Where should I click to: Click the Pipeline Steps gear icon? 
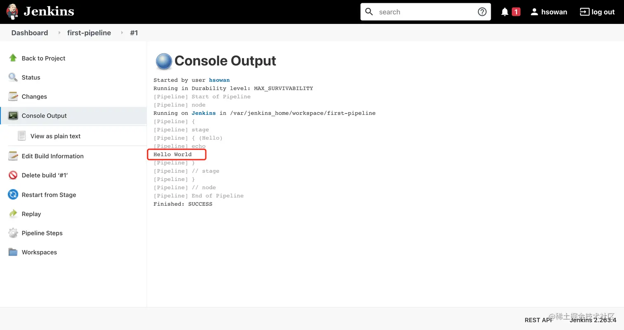click(x=13, y=233)
